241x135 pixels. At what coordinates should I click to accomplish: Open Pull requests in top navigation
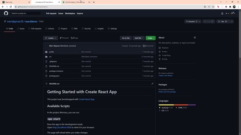(51, 13)
